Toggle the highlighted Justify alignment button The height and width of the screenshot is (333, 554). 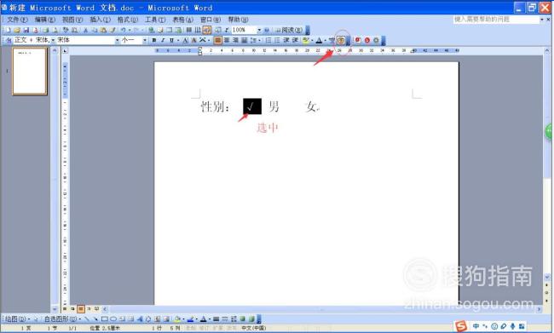click(217, 40)
